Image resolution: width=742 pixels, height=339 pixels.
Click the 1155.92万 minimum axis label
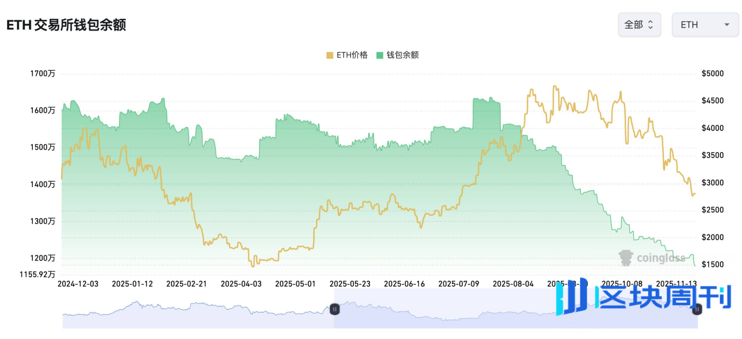click(37, 274)
